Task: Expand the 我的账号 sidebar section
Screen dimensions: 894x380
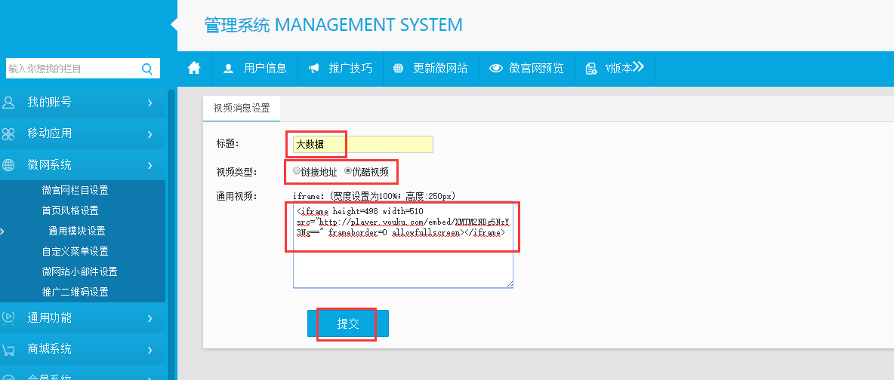Action: click(x=82, y=103)
